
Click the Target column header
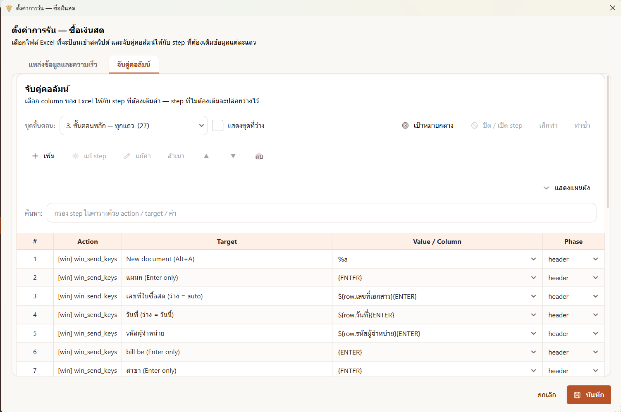[x=227, y=241]
